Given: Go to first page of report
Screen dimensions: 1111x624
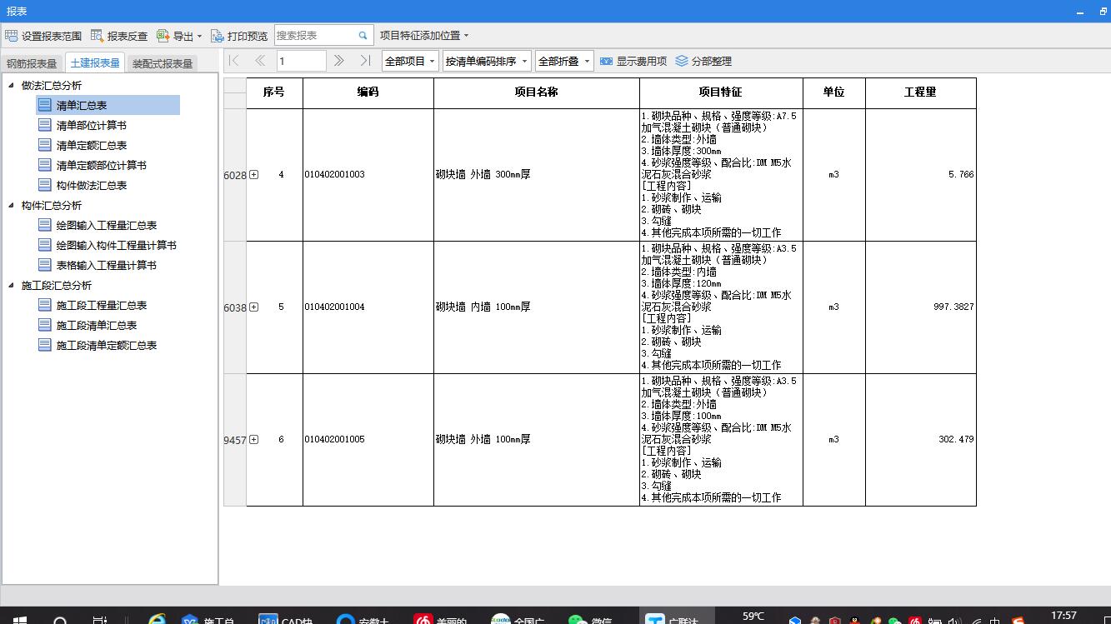Looking at the screenshot, I should pyautogui.click(x=234, y=61).
